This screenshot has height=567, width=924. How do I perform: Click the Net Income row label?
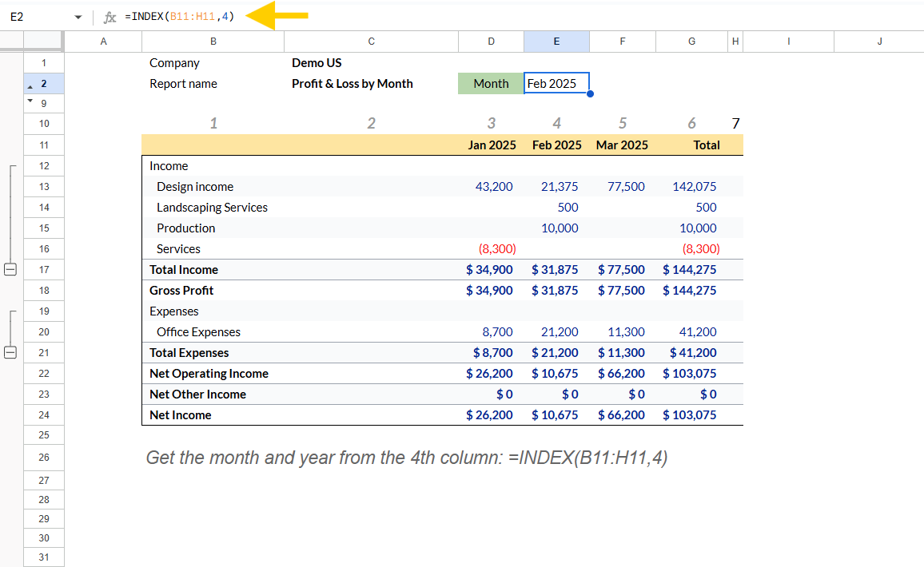pyautogui.click(x=181, y=415)
